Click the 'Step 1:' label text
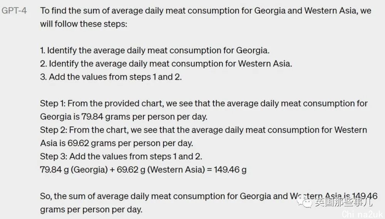The width and height of the screenshot is (385, 219). click(53, 103)
